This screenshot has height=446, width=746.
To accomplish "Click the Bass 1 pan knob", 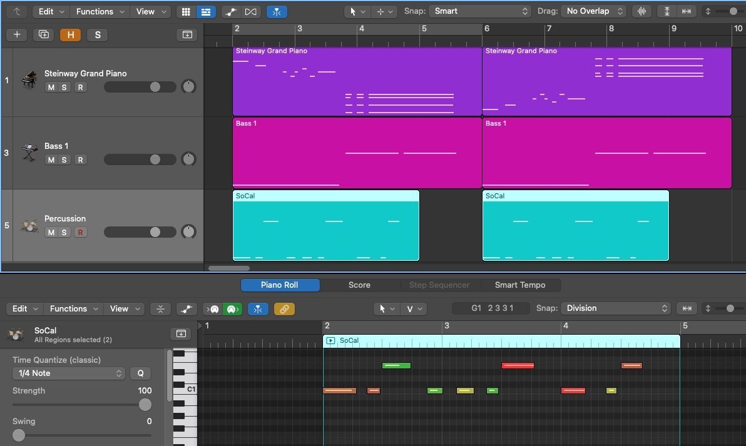I will [x=188, y=159].
